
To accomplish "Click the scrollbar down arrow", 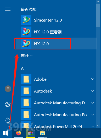I will (98, 126).
